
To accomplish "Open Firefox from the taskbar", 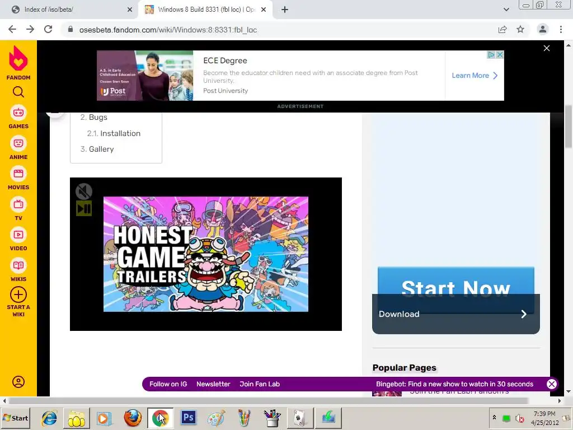I will point(132,418).
